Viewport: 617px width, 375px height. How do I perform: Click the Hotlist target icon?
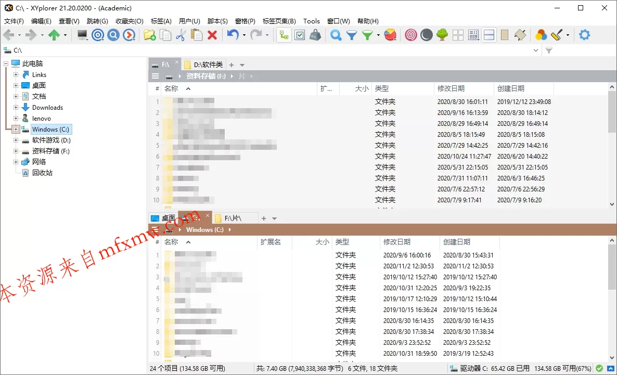click(98, 35)
